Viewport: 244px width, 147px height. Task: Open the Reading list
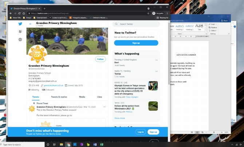point(162,18)
